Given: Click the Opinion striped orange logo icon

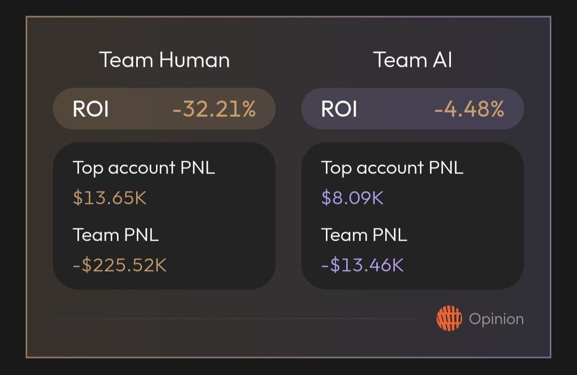Looking at the screenshot, I should [x=449, y=319].
